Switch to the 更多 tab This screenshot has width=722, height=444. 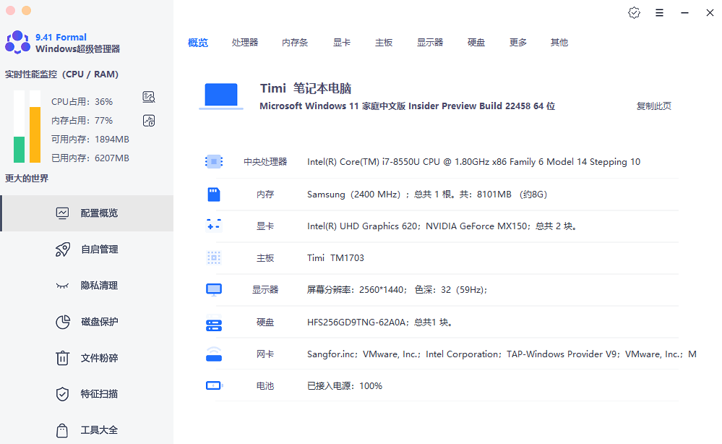(x=518, y=43)
